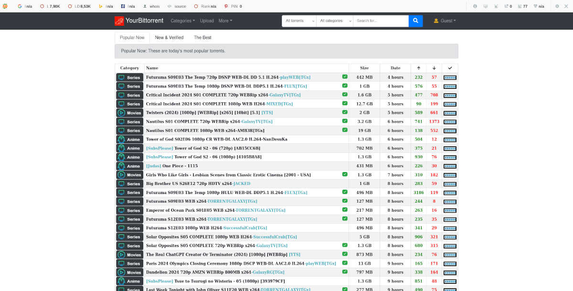573x291 pixels.
Task: Sort table by Name column header
Action: [x=246, y=68]
